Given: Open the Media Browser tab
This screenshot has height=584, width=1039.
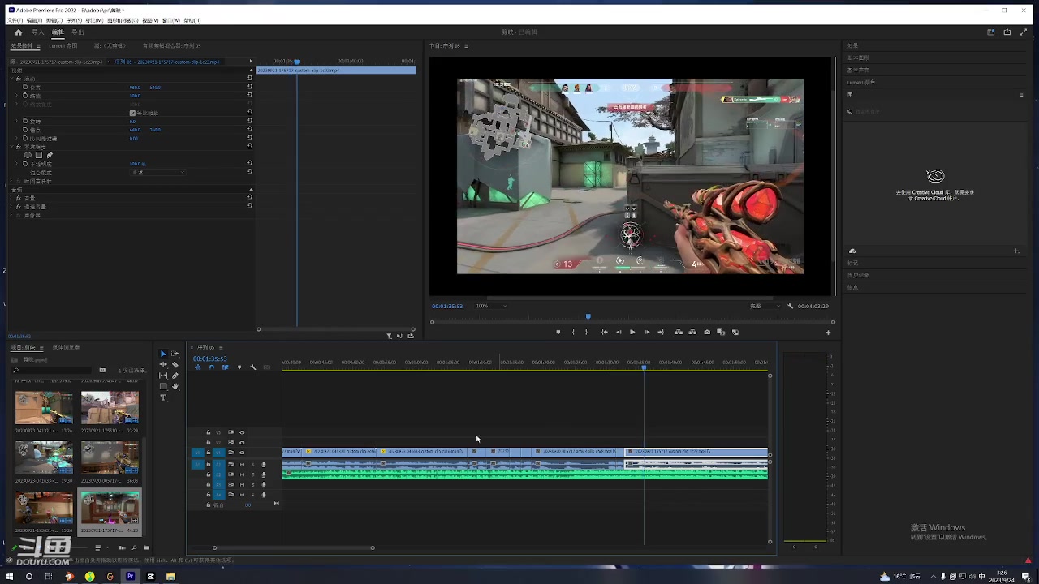Looking at the screenshot, I should pos(66,347).
